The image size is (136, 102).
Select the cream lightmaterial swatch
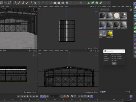coord(116,15)
